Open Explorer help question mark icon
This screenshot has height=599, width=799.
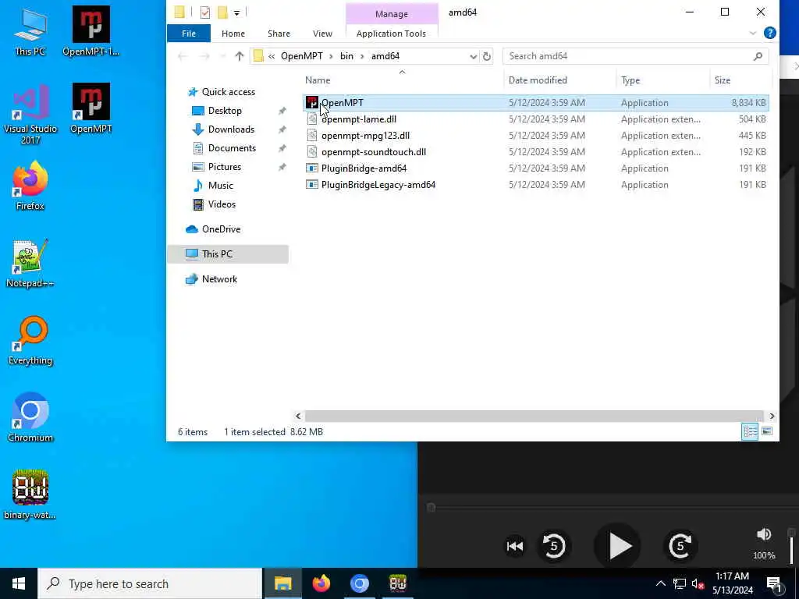tap(769, 33)
